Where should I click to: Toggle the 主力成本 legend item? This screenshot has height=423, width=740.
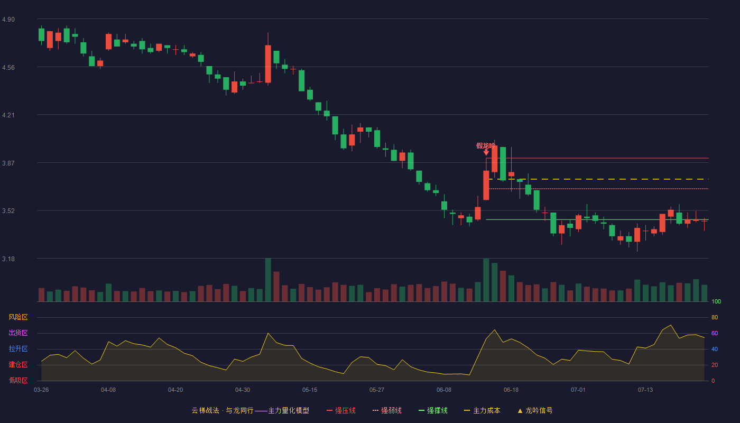point(482,410)
